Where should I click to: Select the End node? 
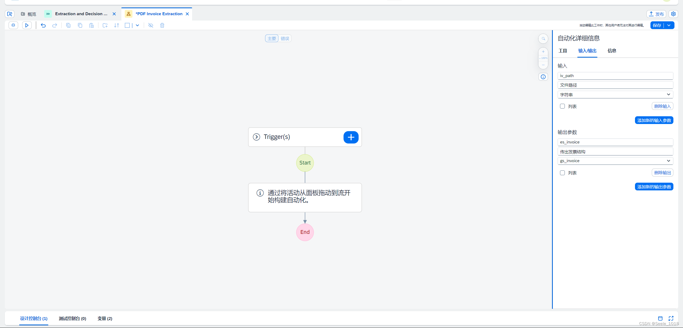[x=305, y=232]
